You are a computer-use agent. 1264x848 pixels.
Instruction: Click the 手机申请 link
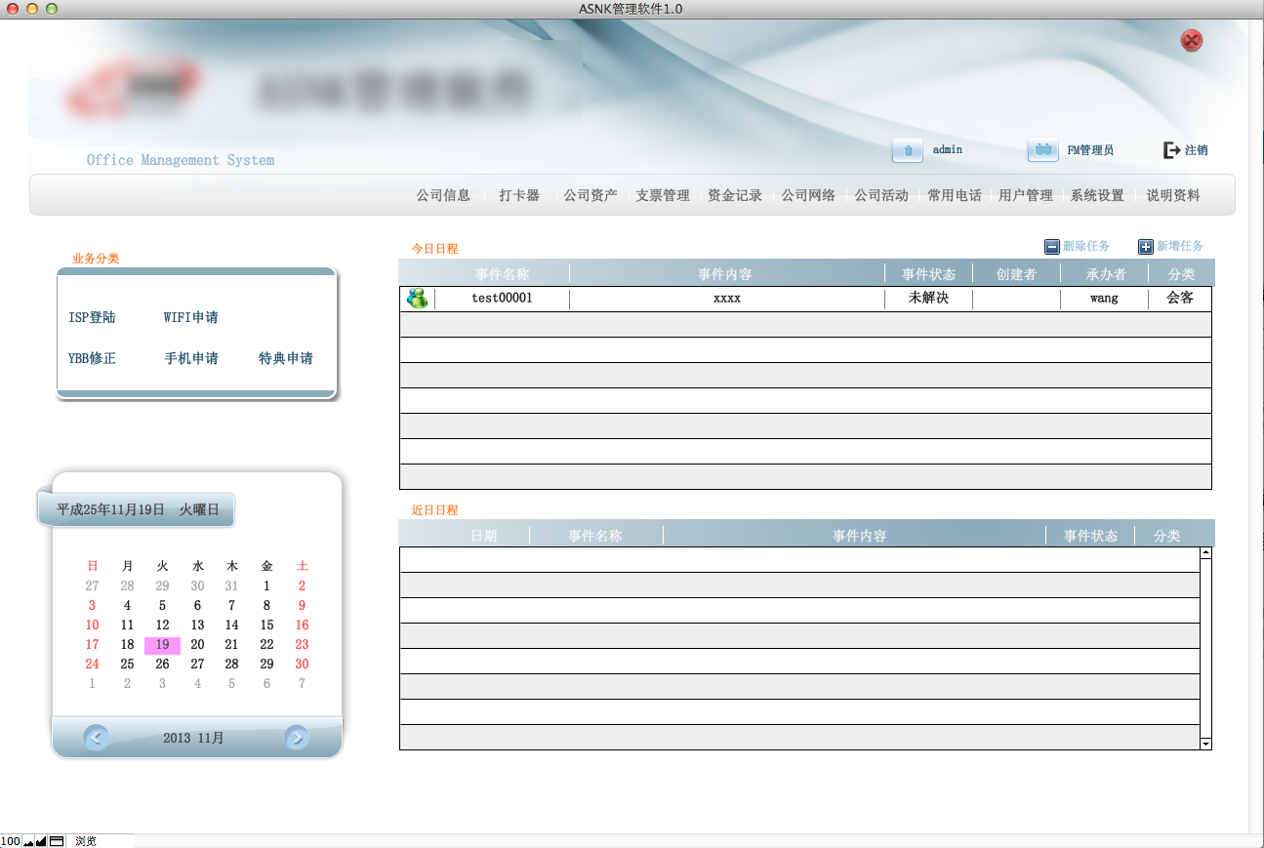191,358
